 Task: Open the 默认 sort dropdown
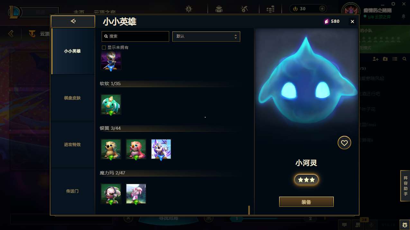(206, 36)
